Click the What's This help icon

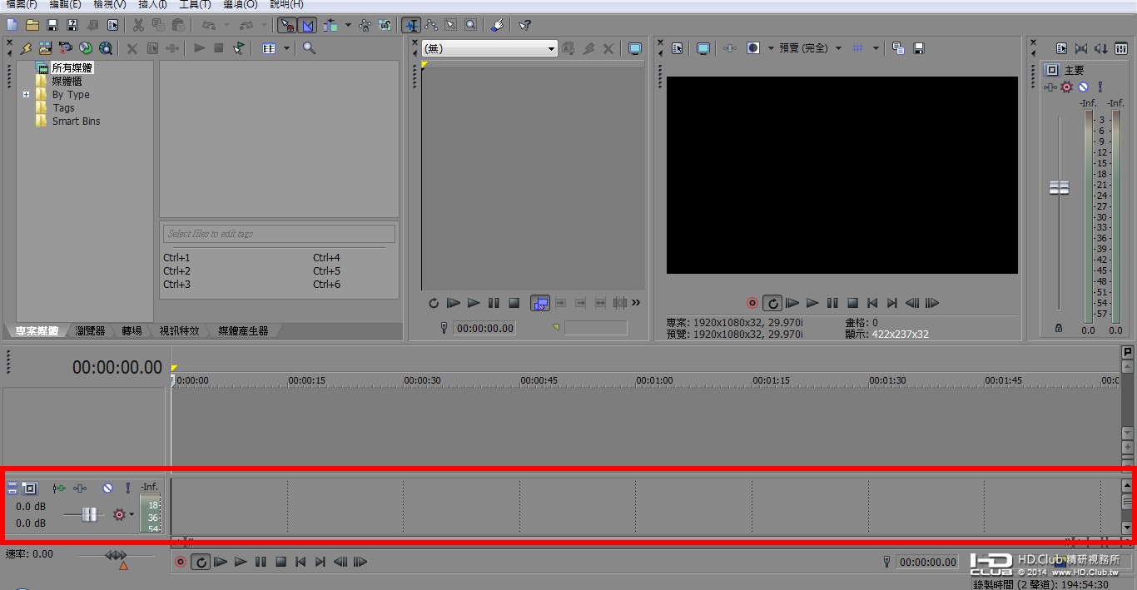[524, 25]
